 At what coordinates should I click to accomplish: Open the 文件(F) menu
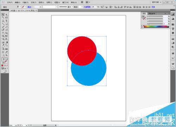coord(10,2)
